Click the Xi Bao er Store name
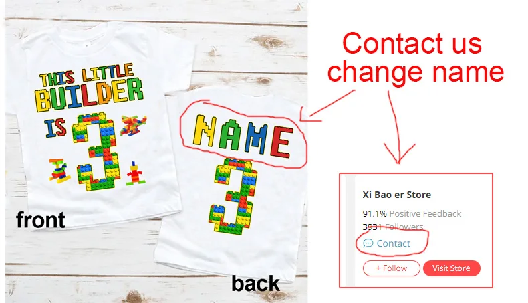 click(397, 195)
